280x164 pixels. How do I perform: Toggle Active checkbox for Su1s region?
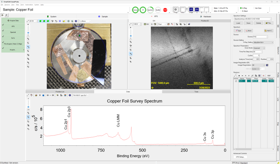236,81
